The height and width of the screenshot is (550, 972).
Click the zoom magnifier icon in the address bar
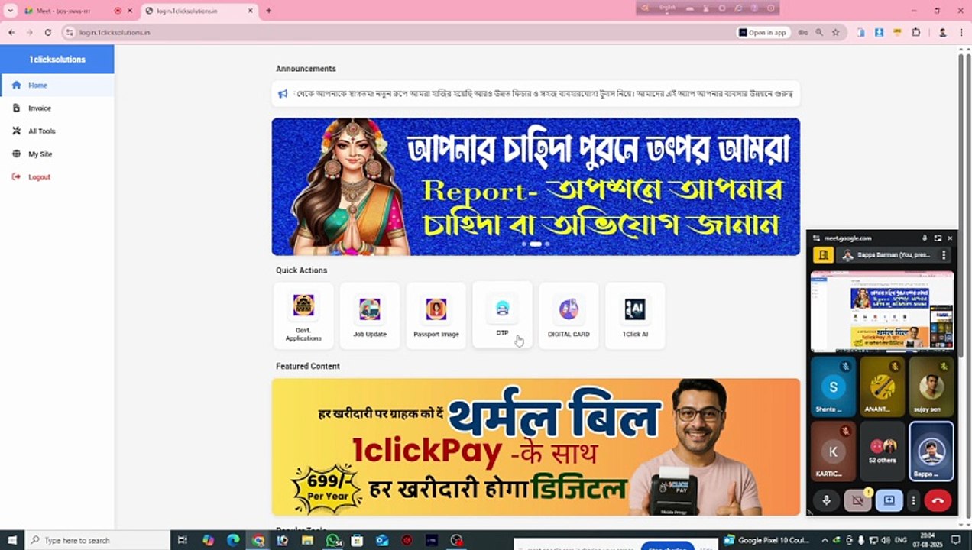(819, 33)
